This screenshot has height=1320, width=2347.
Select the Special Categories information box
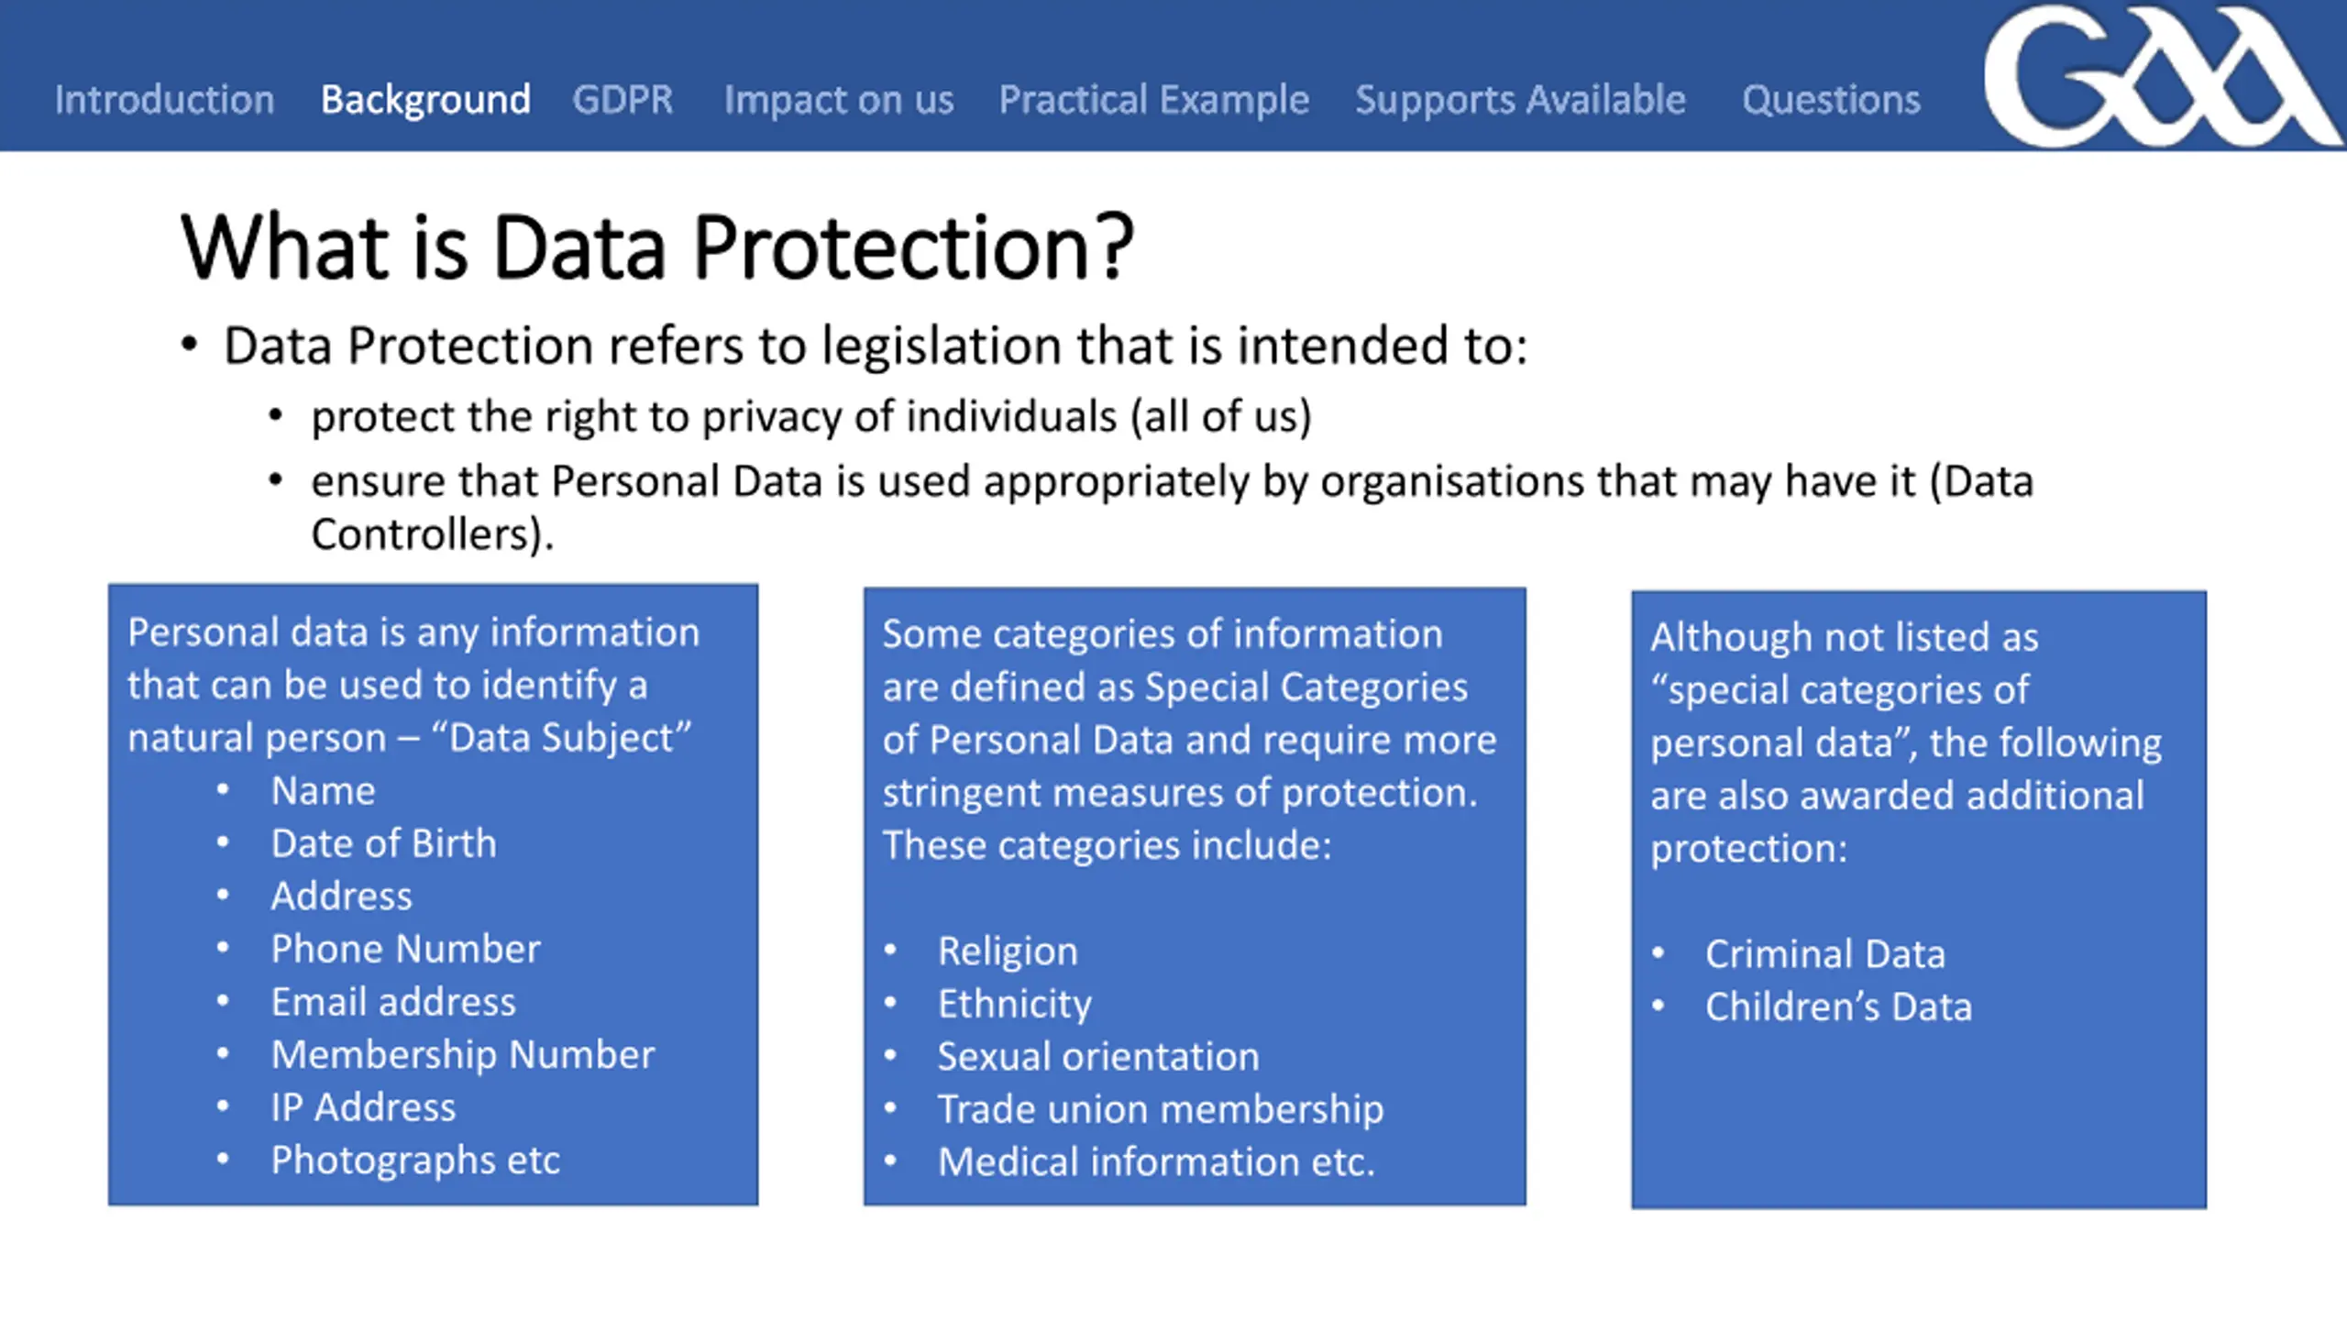pyautogui.click(x=1195, y=896)
